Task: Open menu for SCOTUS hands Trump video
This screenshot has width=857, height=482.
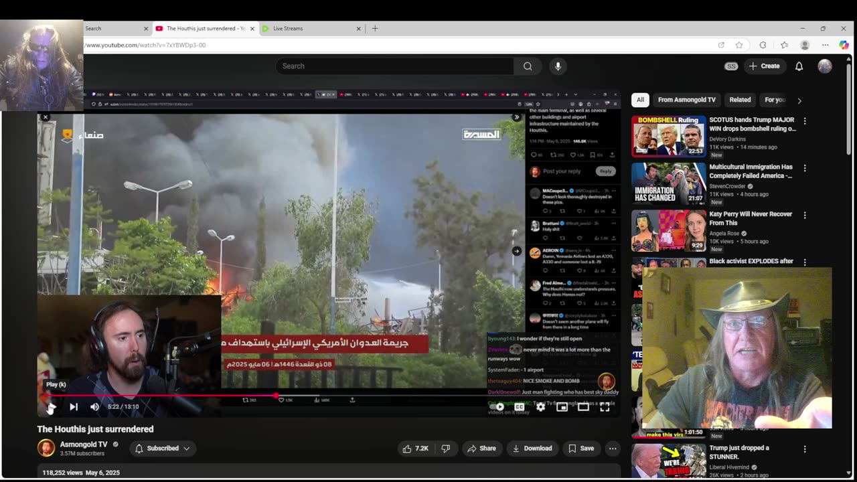Action: coord(805,121)
